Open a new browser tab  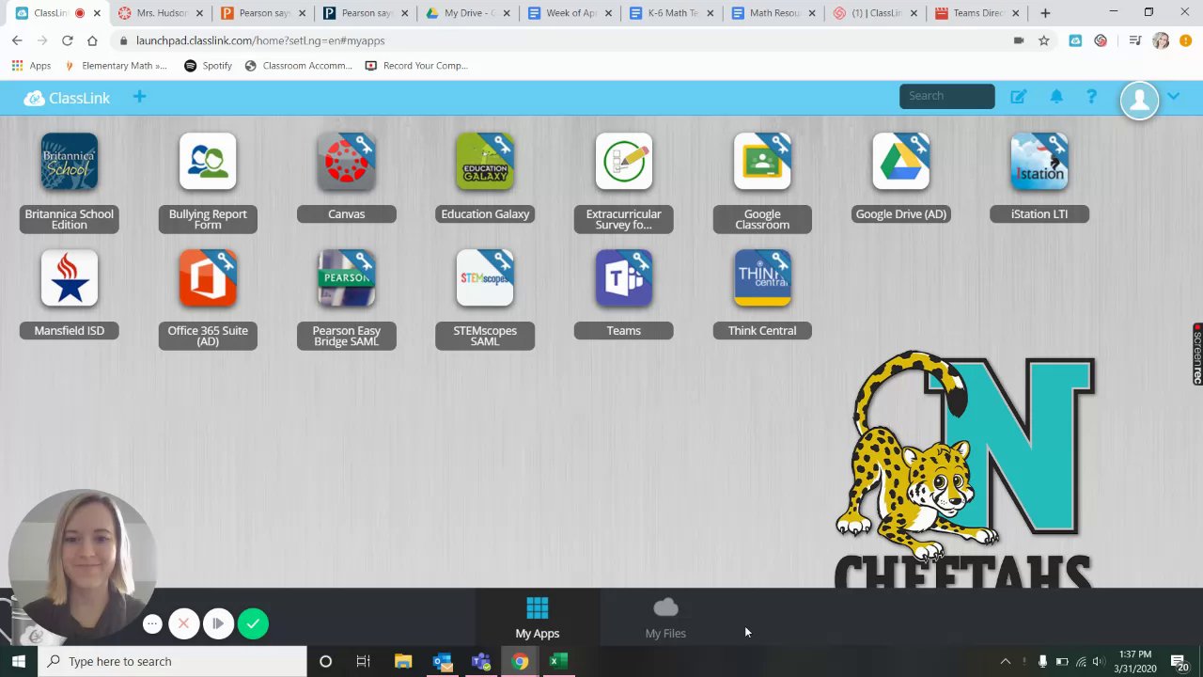click(x=1045, y=13)
